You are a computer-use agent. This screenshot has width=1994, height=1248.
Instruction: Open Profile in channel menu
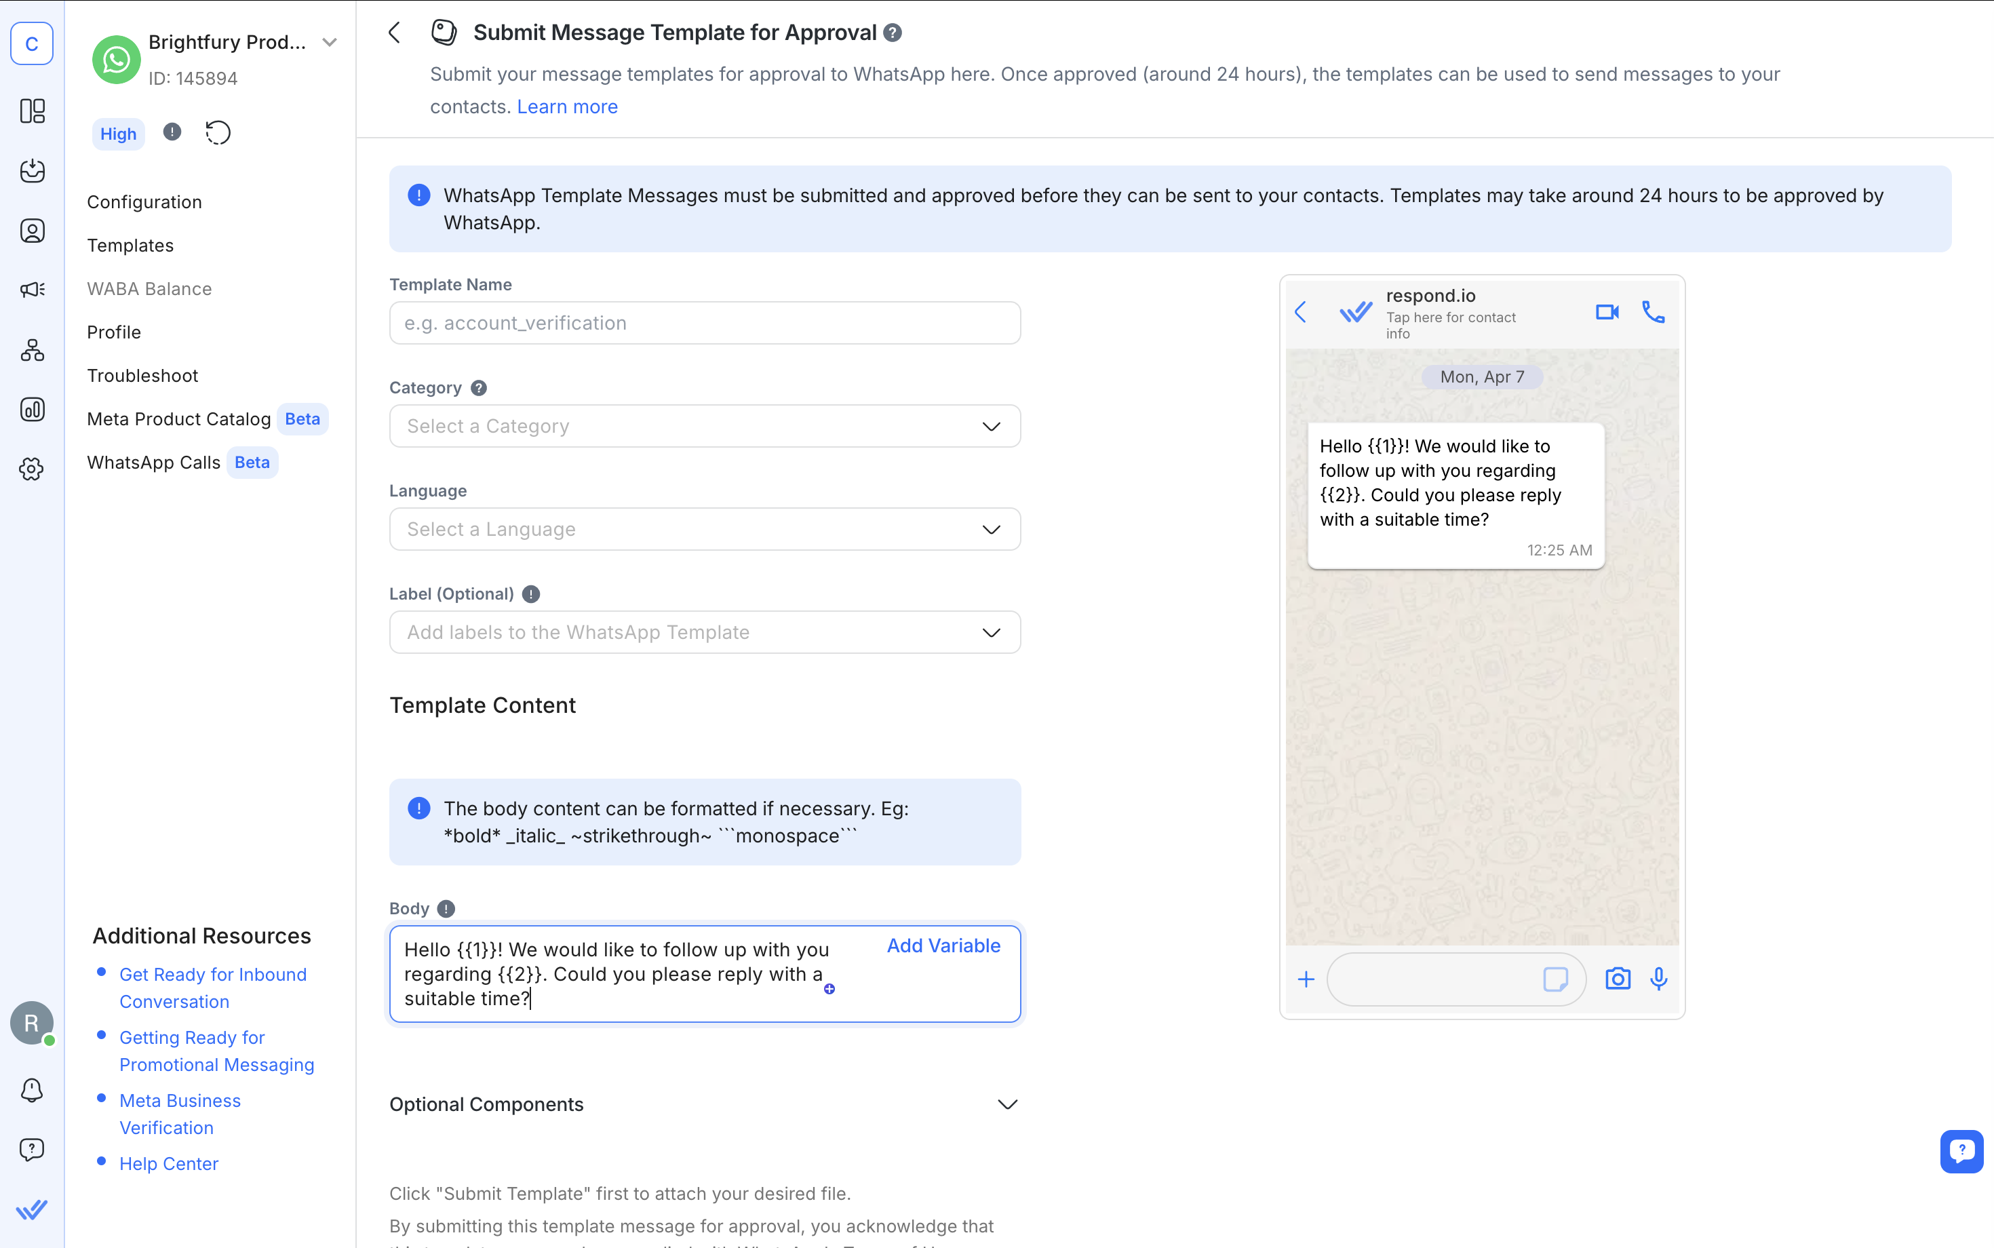tap(114, 332)
